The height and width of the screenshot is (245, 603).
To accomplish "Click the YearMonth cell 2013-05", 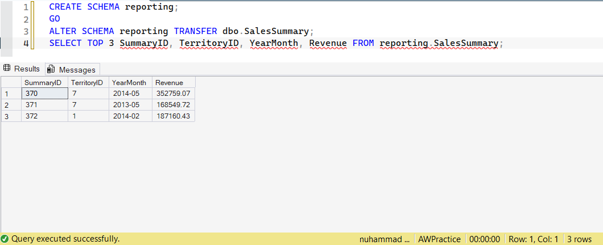I will [130, 105].
